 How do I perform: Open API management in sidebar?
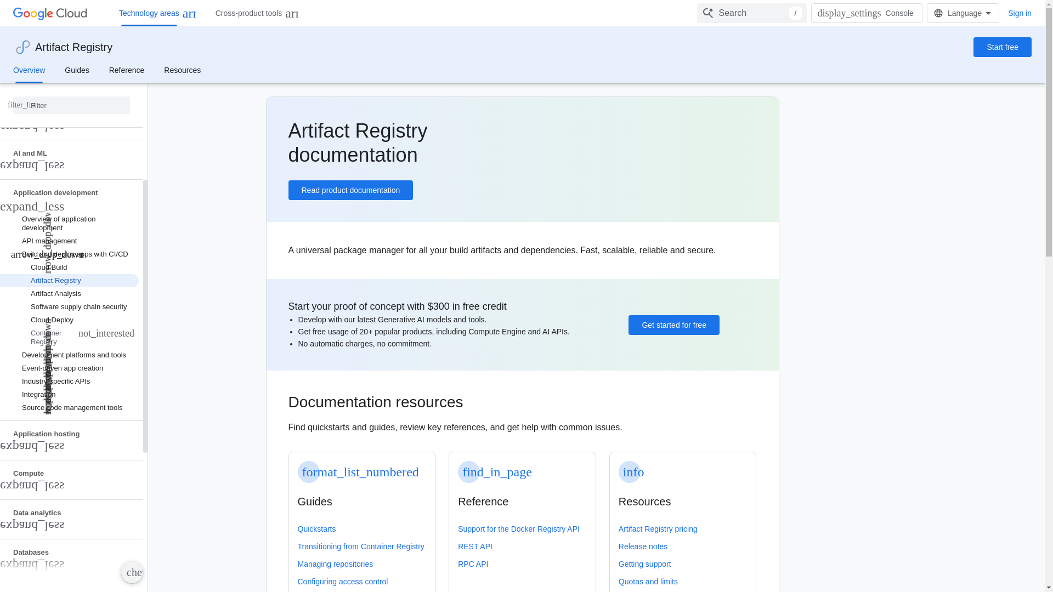49,241
